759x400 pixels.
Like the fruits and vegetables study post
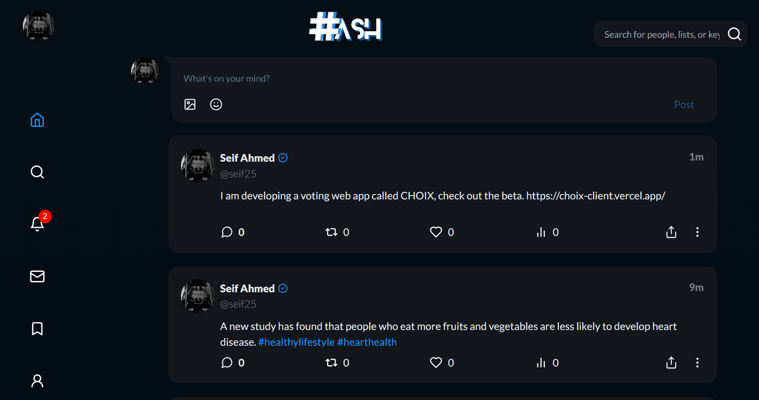coord(436,363)
